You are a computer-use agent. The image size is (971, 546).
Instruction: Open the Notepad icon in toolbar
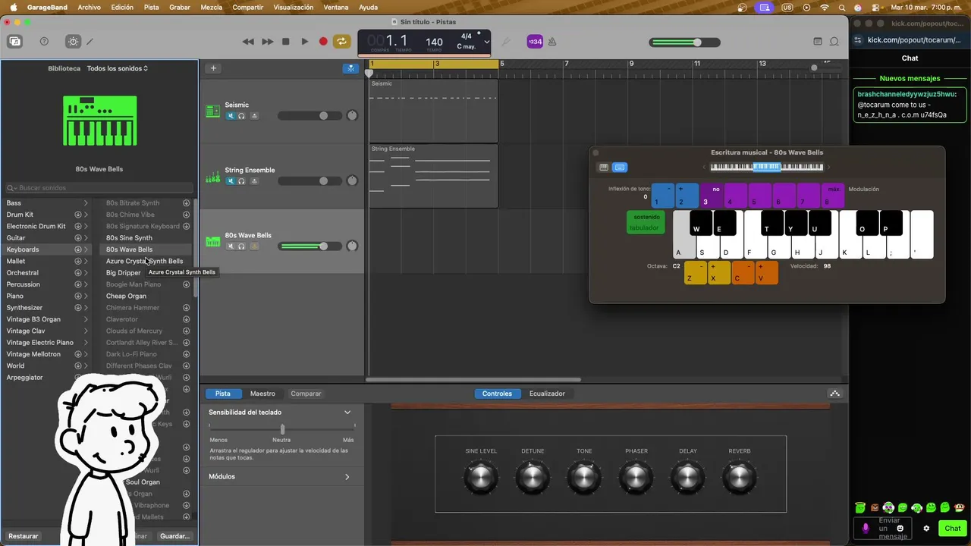coord(818,42)
